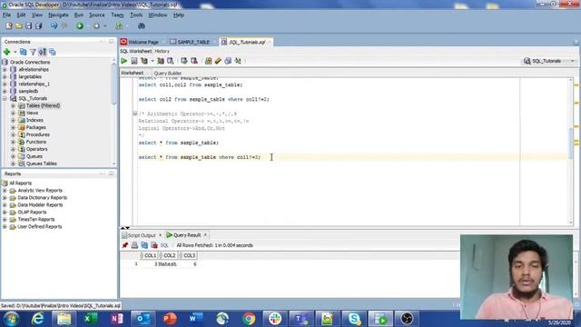Image resolution: width=581 pixels, height=327 pixels.
Task: Click the Save All icon in main toolbar
Action: [x=38, y=25]
